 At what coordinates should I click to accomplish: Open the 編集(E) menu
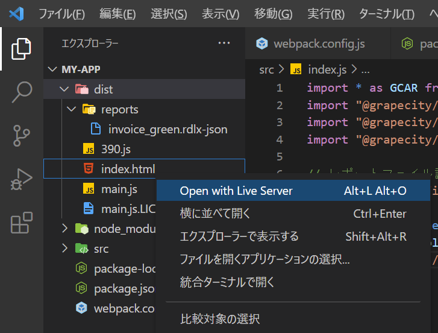[117, 14]
